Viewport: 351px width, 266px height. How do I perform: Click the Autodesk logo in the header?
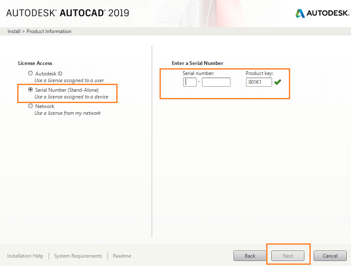pyautogui.click(x=322, y=13)
